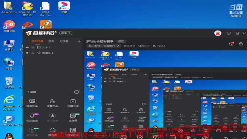
Task: Switch to the 我的场景 scene tab
Action: pyautogui.click(x=37, y=41)
